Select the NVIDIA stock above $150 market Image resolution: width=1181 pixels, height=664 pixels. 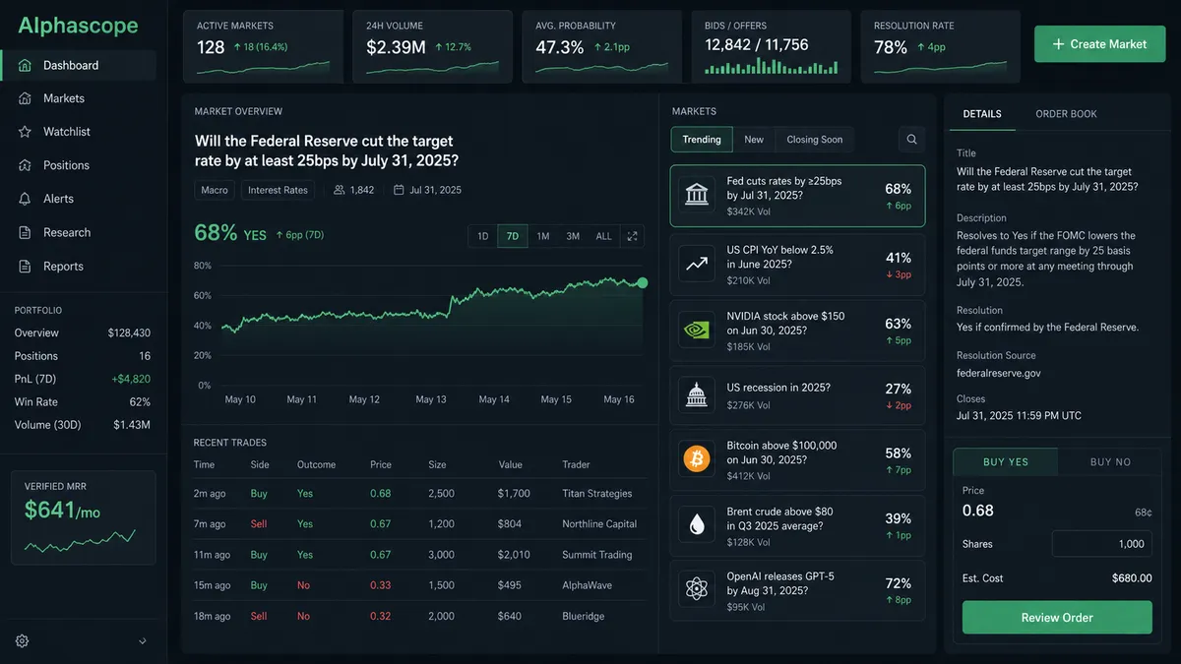[798, 331]
